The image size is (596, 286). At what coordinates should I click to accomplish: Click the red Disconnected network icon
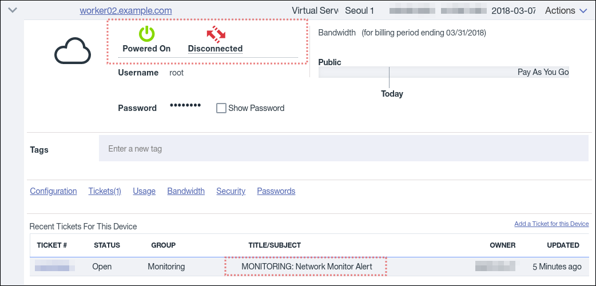pyautogui.click(x=216, y=34)
